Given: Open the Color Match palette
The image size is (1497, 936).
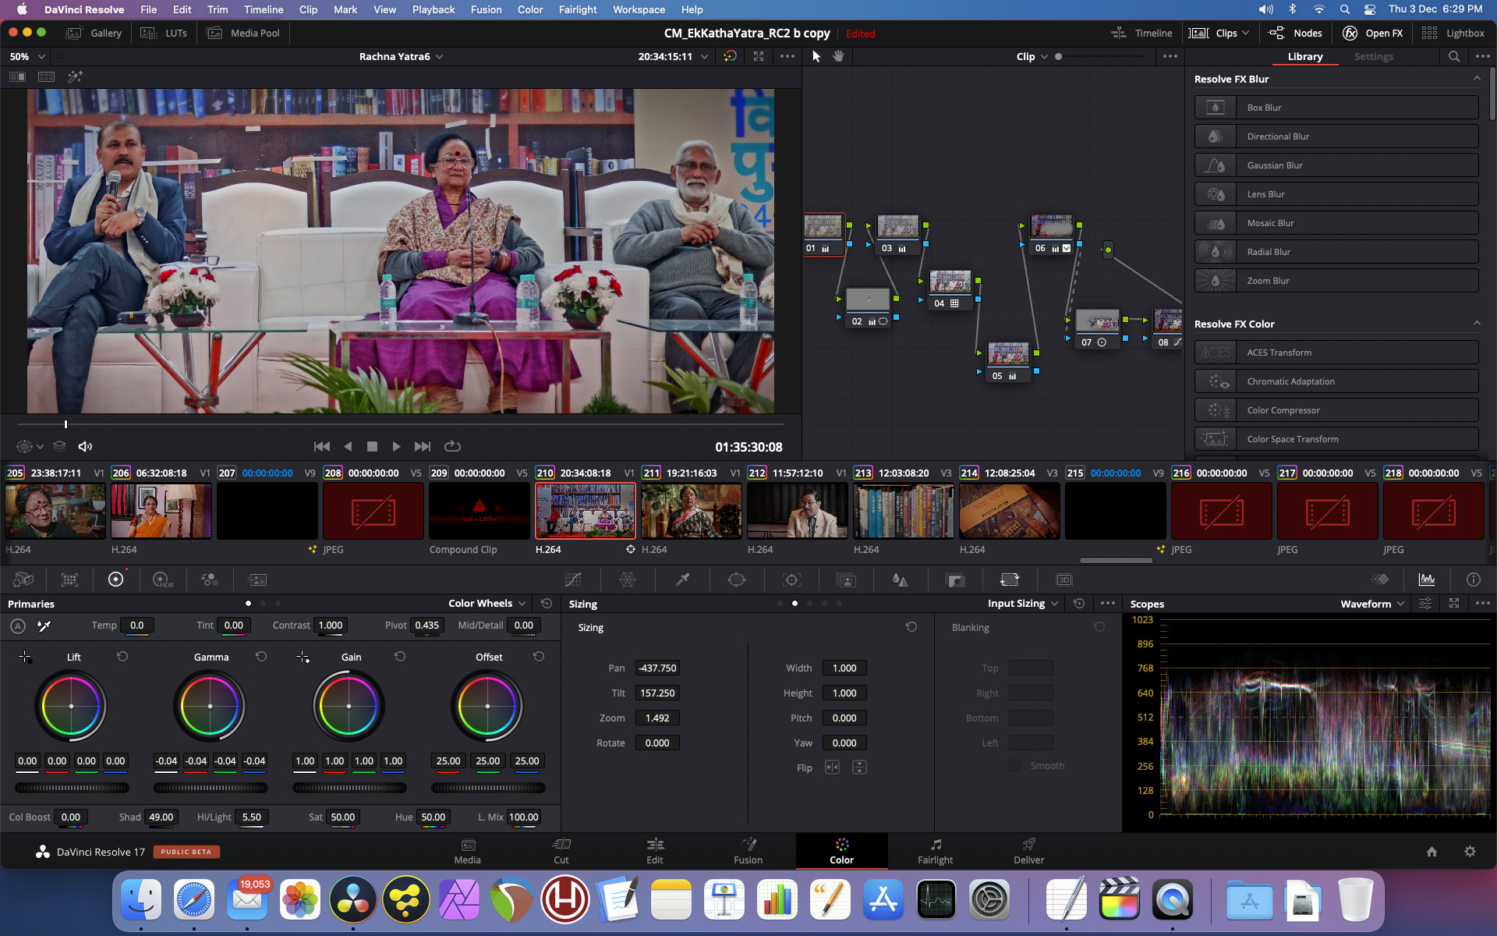Looking at the screenshot, I should click(x=69, y=580).
